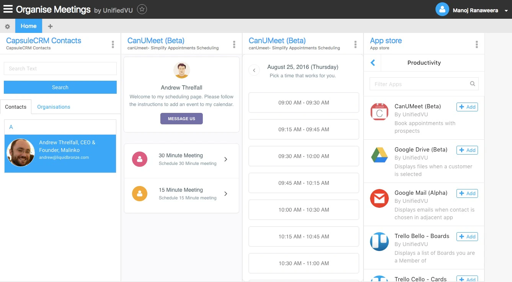Pick the 09:45 AM - 10:15 AM slot
Viewport: 512px width, 282px height.
tap(304, 183)
